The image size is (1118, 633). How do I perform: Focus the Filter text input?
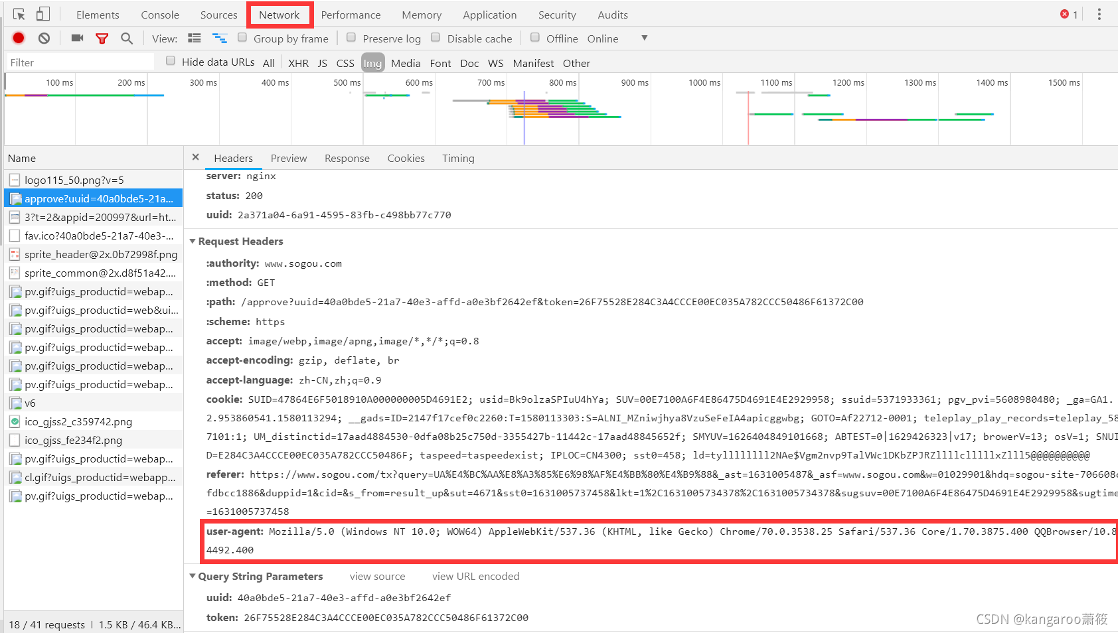click(80, 62)
